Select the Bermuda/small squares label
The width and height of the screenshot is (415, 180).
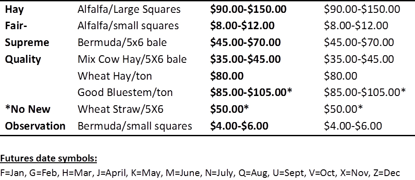tap(134, 126)
